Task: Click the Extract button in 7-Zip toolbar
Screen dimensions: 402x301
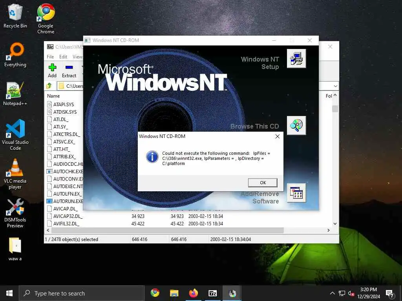Action: pos(69,71)
